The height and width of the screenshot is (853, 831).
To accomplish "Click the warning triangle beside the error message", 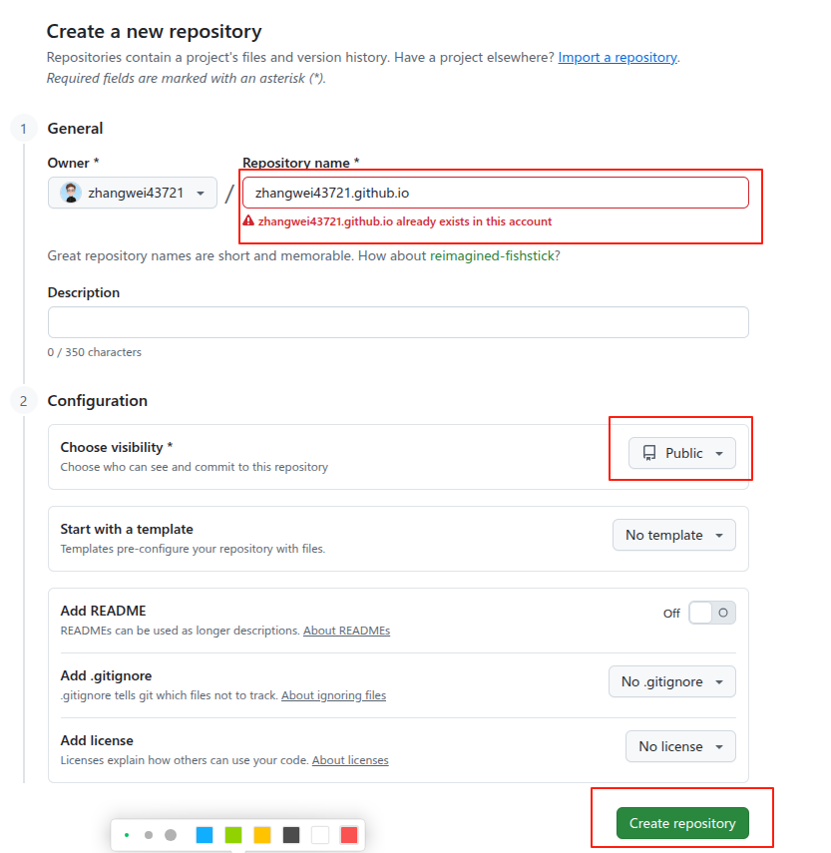I will (x=248, y=221).
